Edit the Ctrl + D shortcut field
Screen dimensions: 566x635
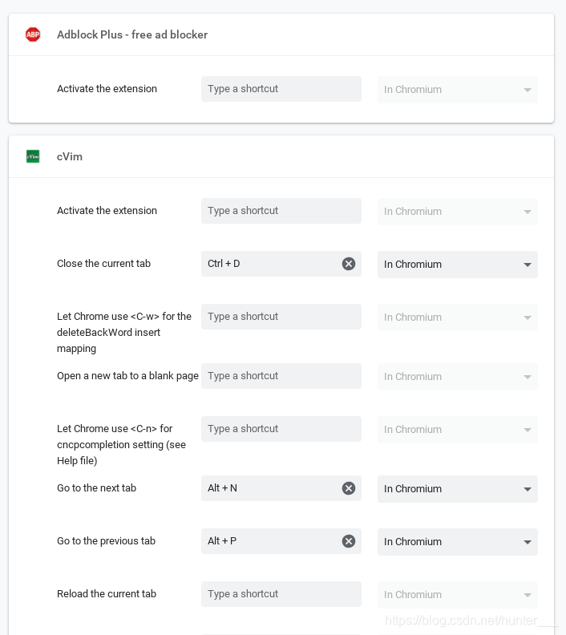271,264
